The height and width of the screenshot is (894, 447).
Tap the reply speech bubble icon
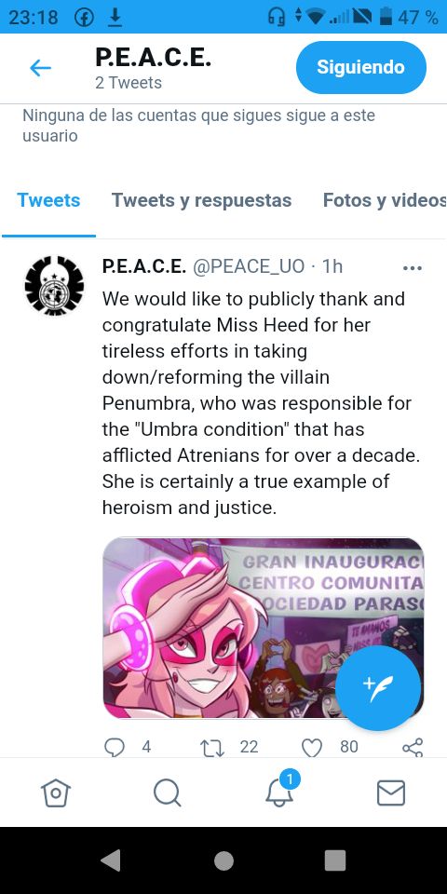115,747
